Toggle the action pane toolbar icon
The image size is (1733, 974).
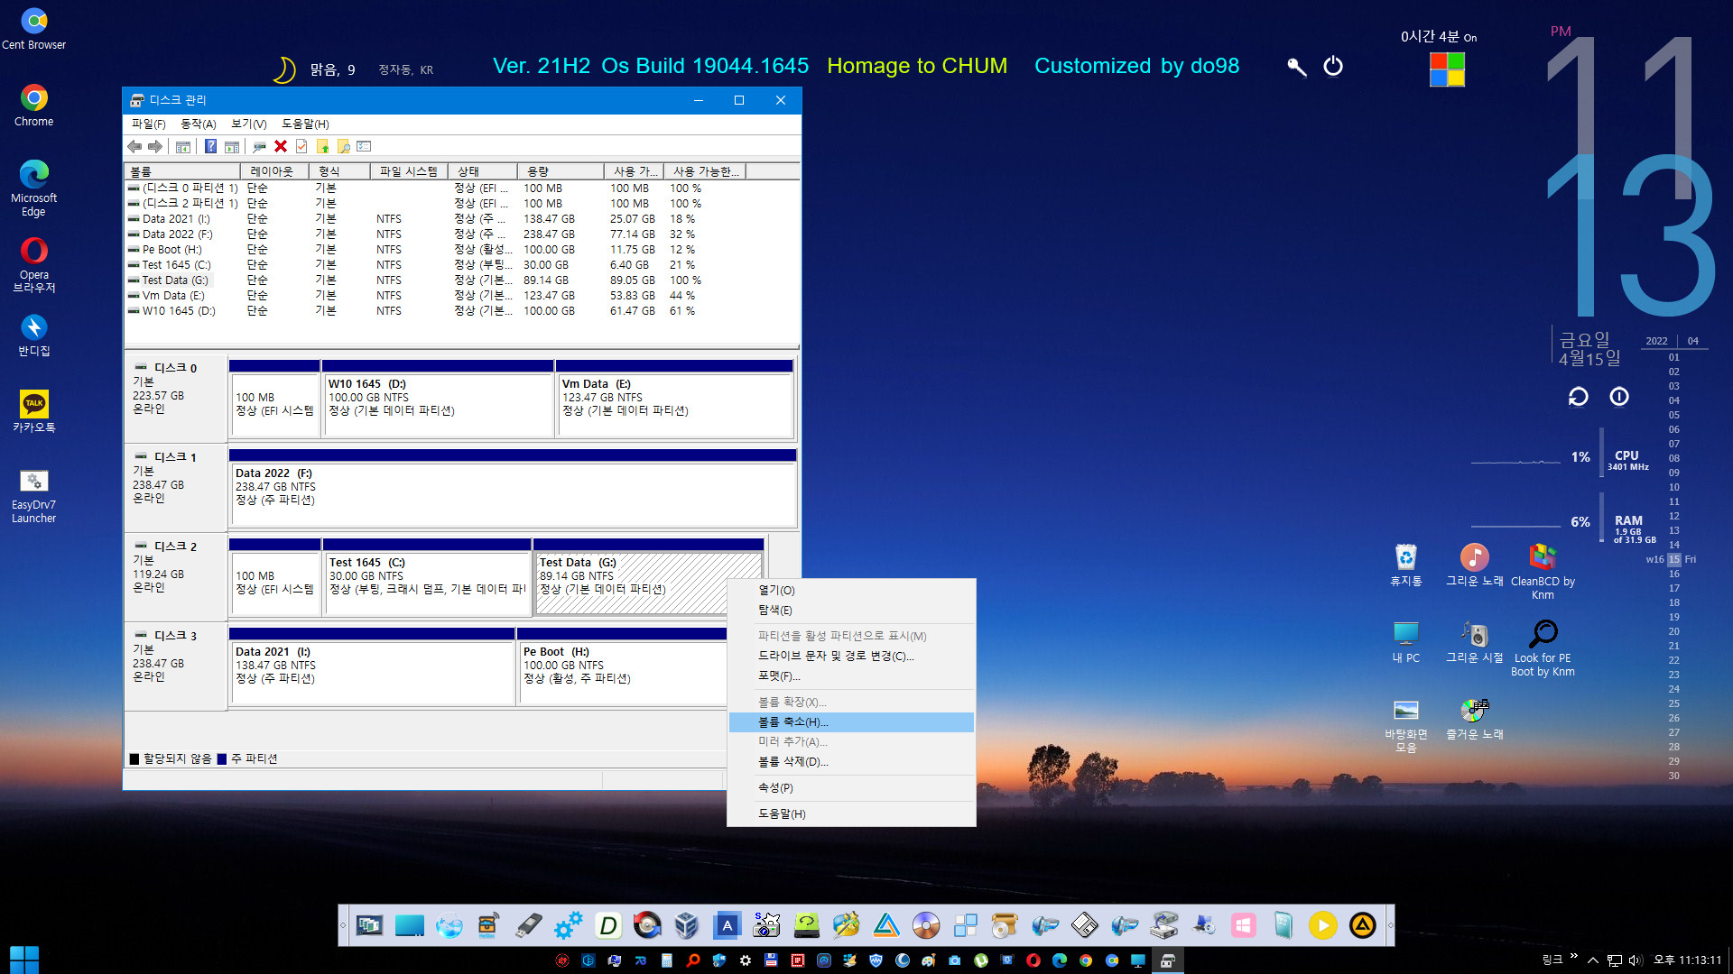coord(232,146)
